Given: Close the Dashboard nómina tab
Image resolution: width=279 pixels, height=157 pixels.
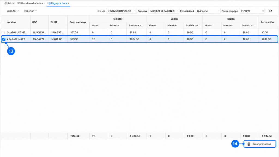Looking at the screenshot, I should point(44,3).
